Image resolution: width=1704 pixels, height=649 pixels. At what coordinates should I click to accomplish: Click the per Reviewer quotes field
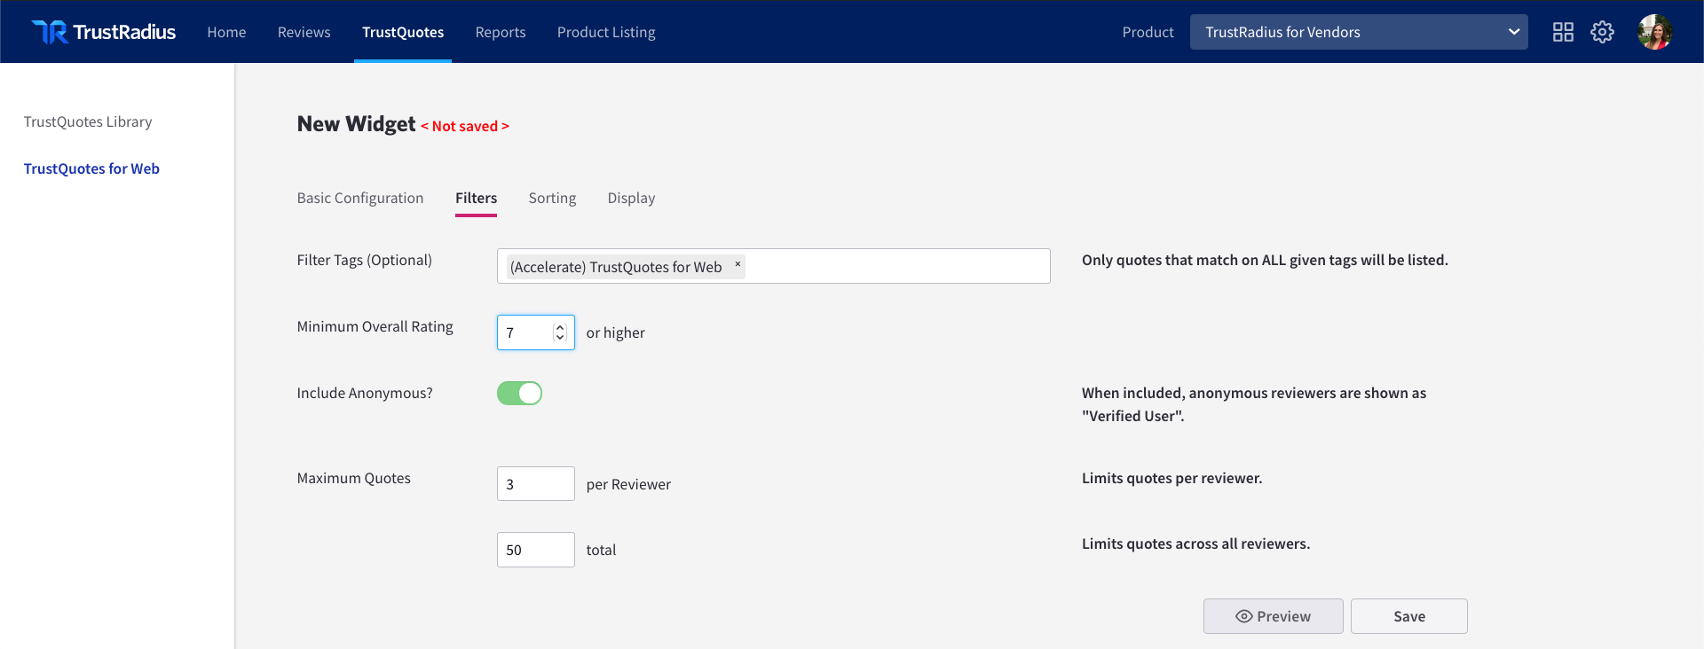[535, 484]
